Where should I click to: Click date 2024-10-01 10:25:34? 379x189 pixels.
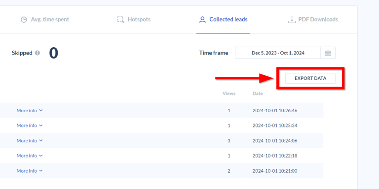tap(275, 126)
